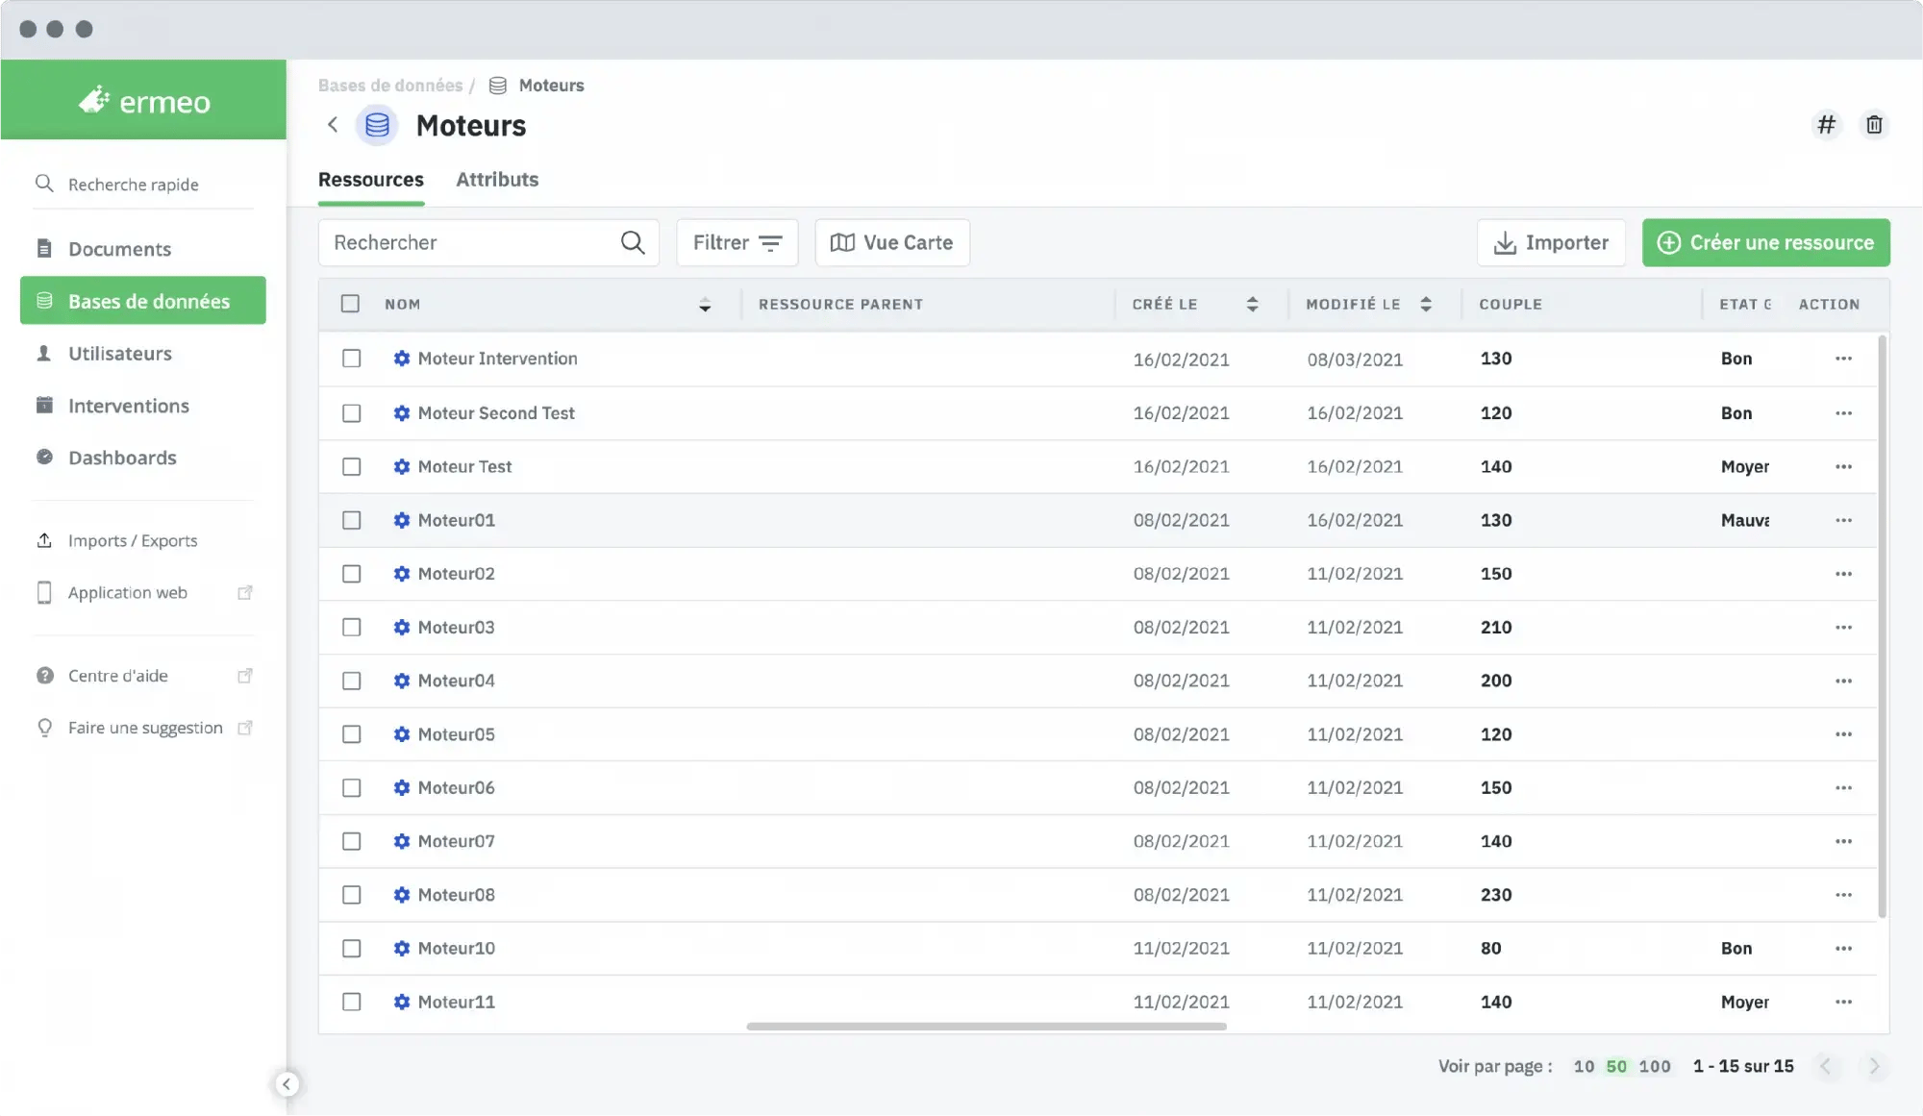Select the Moteur08 row checkbox

click(x=352, y=895)
